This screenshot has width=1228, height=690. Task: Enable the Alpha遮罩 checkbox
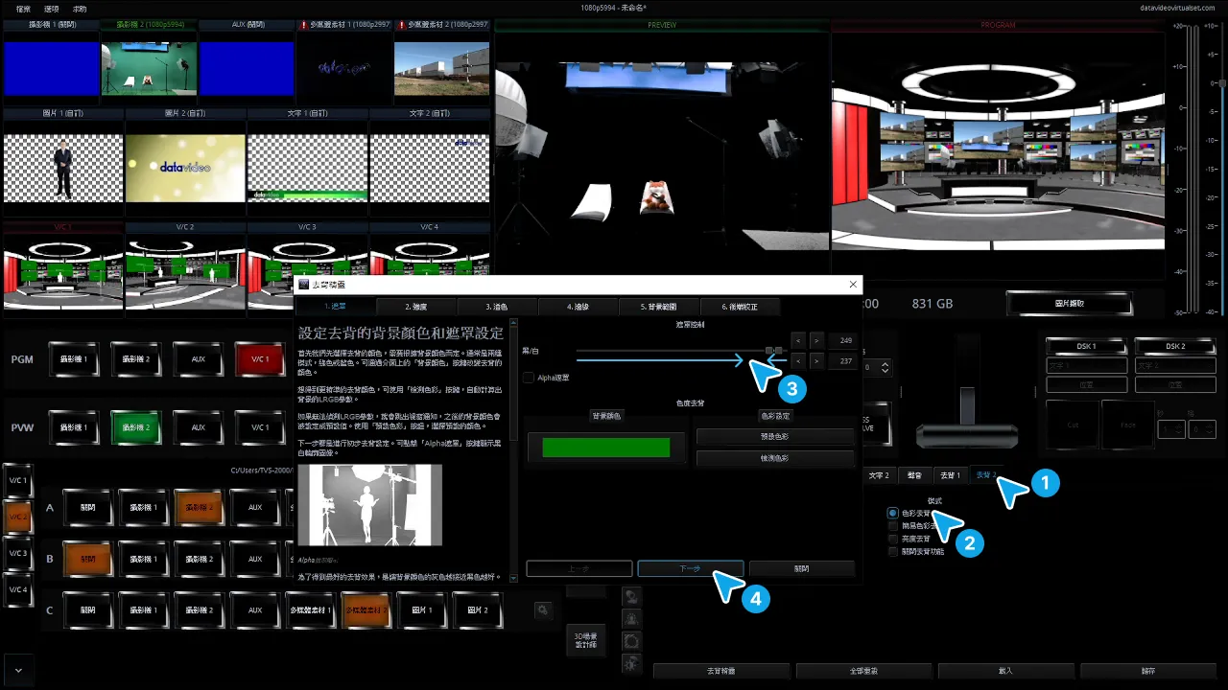pos(529,378)
